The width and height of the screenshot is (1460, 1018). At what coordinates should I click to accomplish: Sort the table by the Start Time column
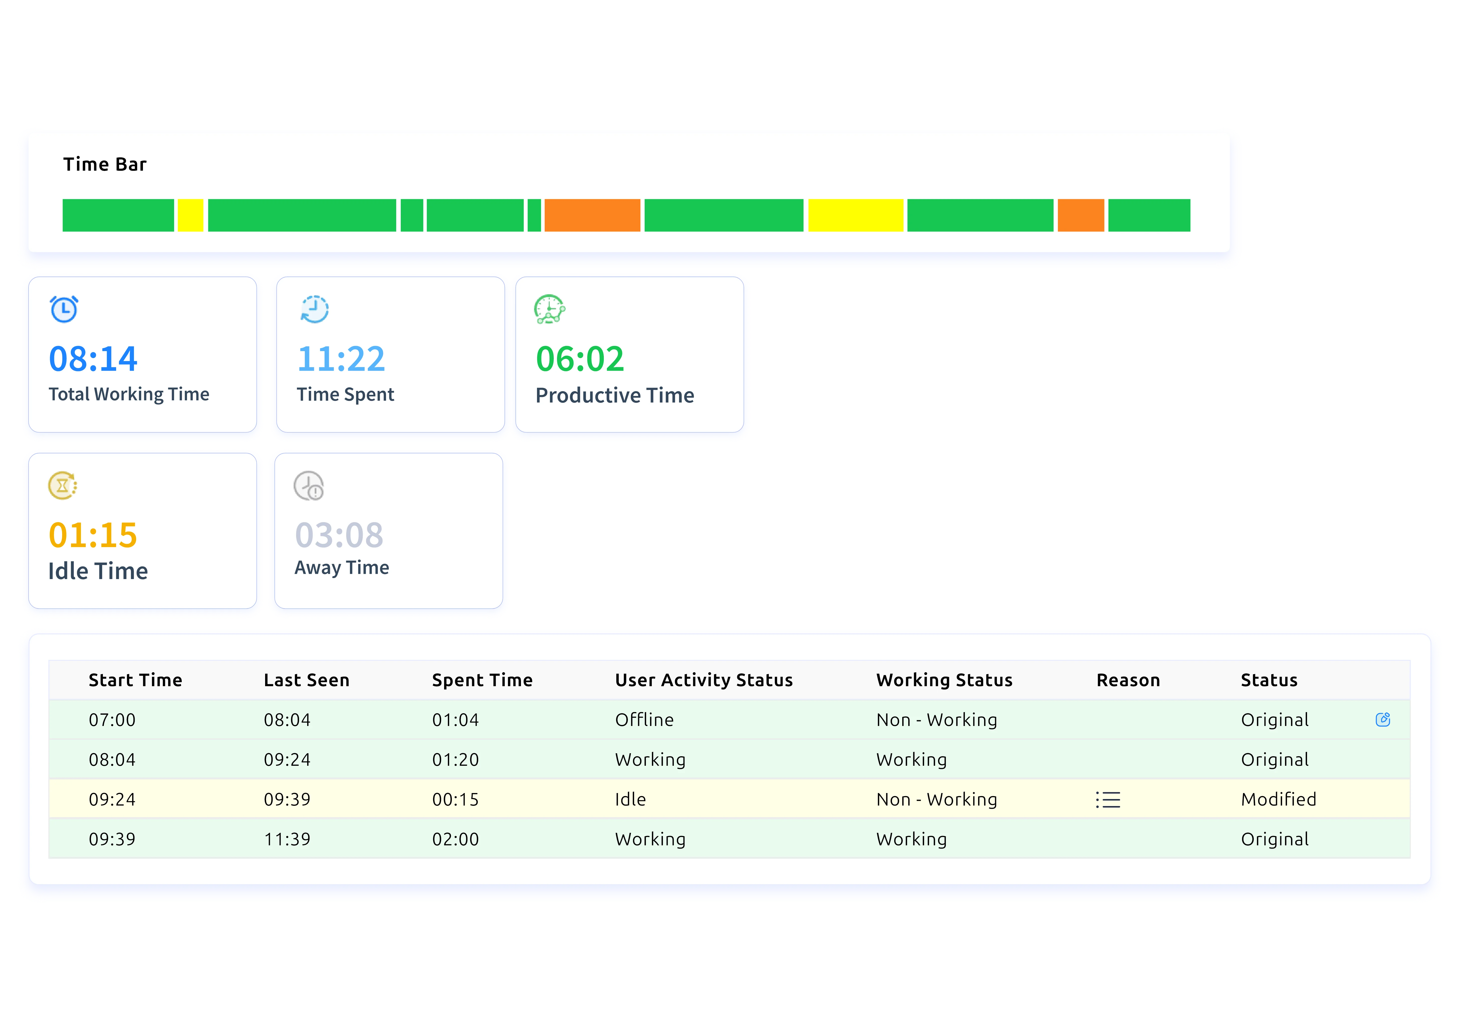[135, 679]
